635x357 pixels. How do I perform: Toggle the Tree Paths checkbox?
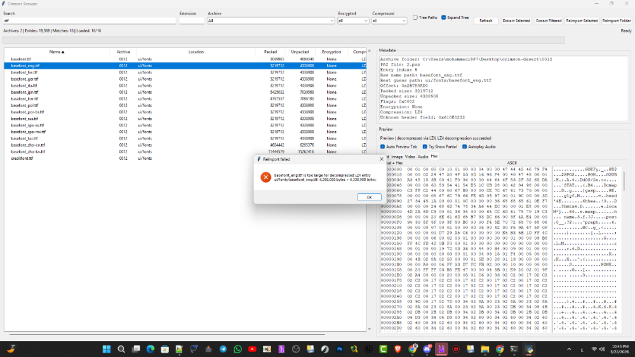415,17
